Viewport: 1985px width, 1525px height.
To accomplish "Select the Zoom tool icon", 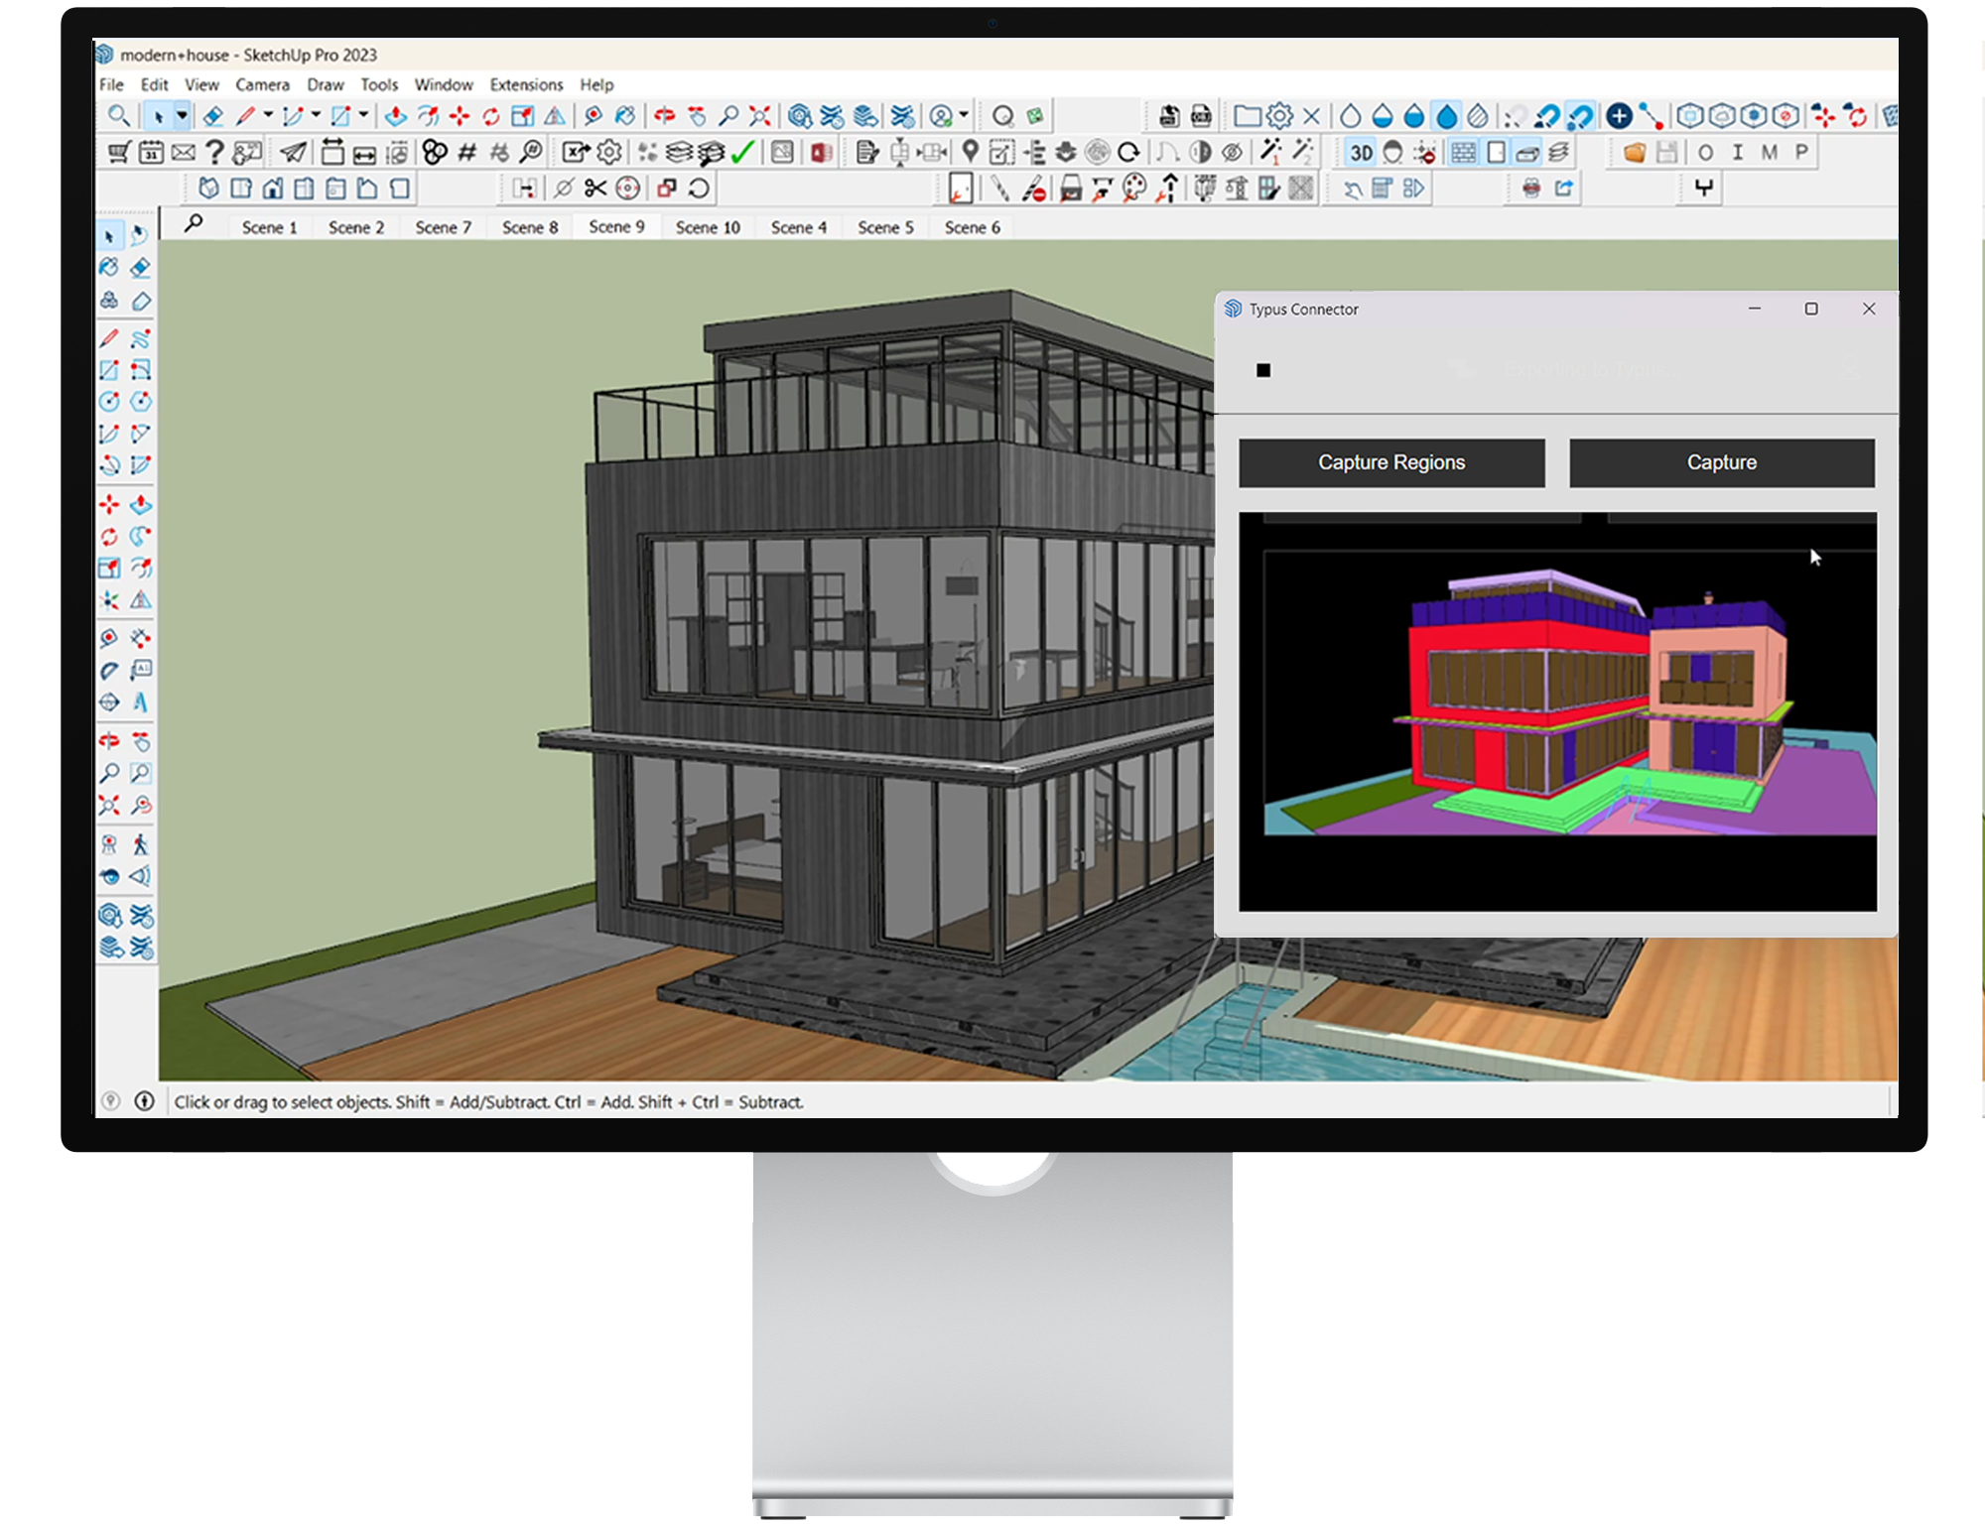I will click(x=728, y=116).
